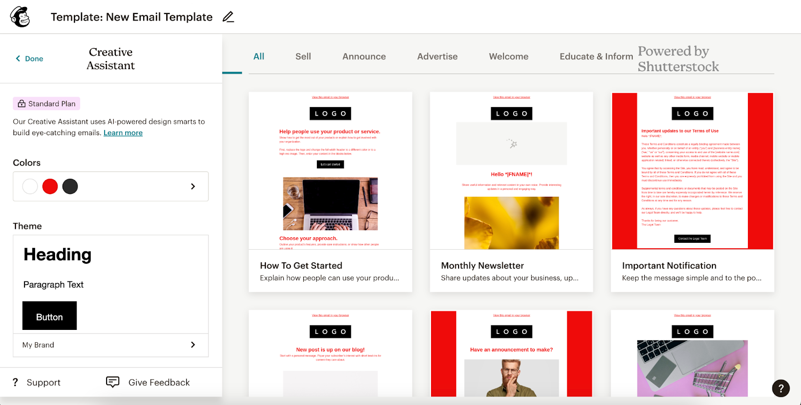Click the Template: New Email Template title
The width and height of the screenshot is (801, 405).
point(132,17)
